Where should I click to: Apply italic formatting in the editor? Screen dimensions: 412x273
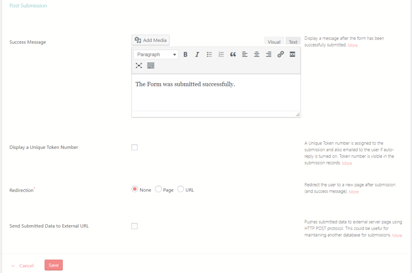tap(197, 54)
